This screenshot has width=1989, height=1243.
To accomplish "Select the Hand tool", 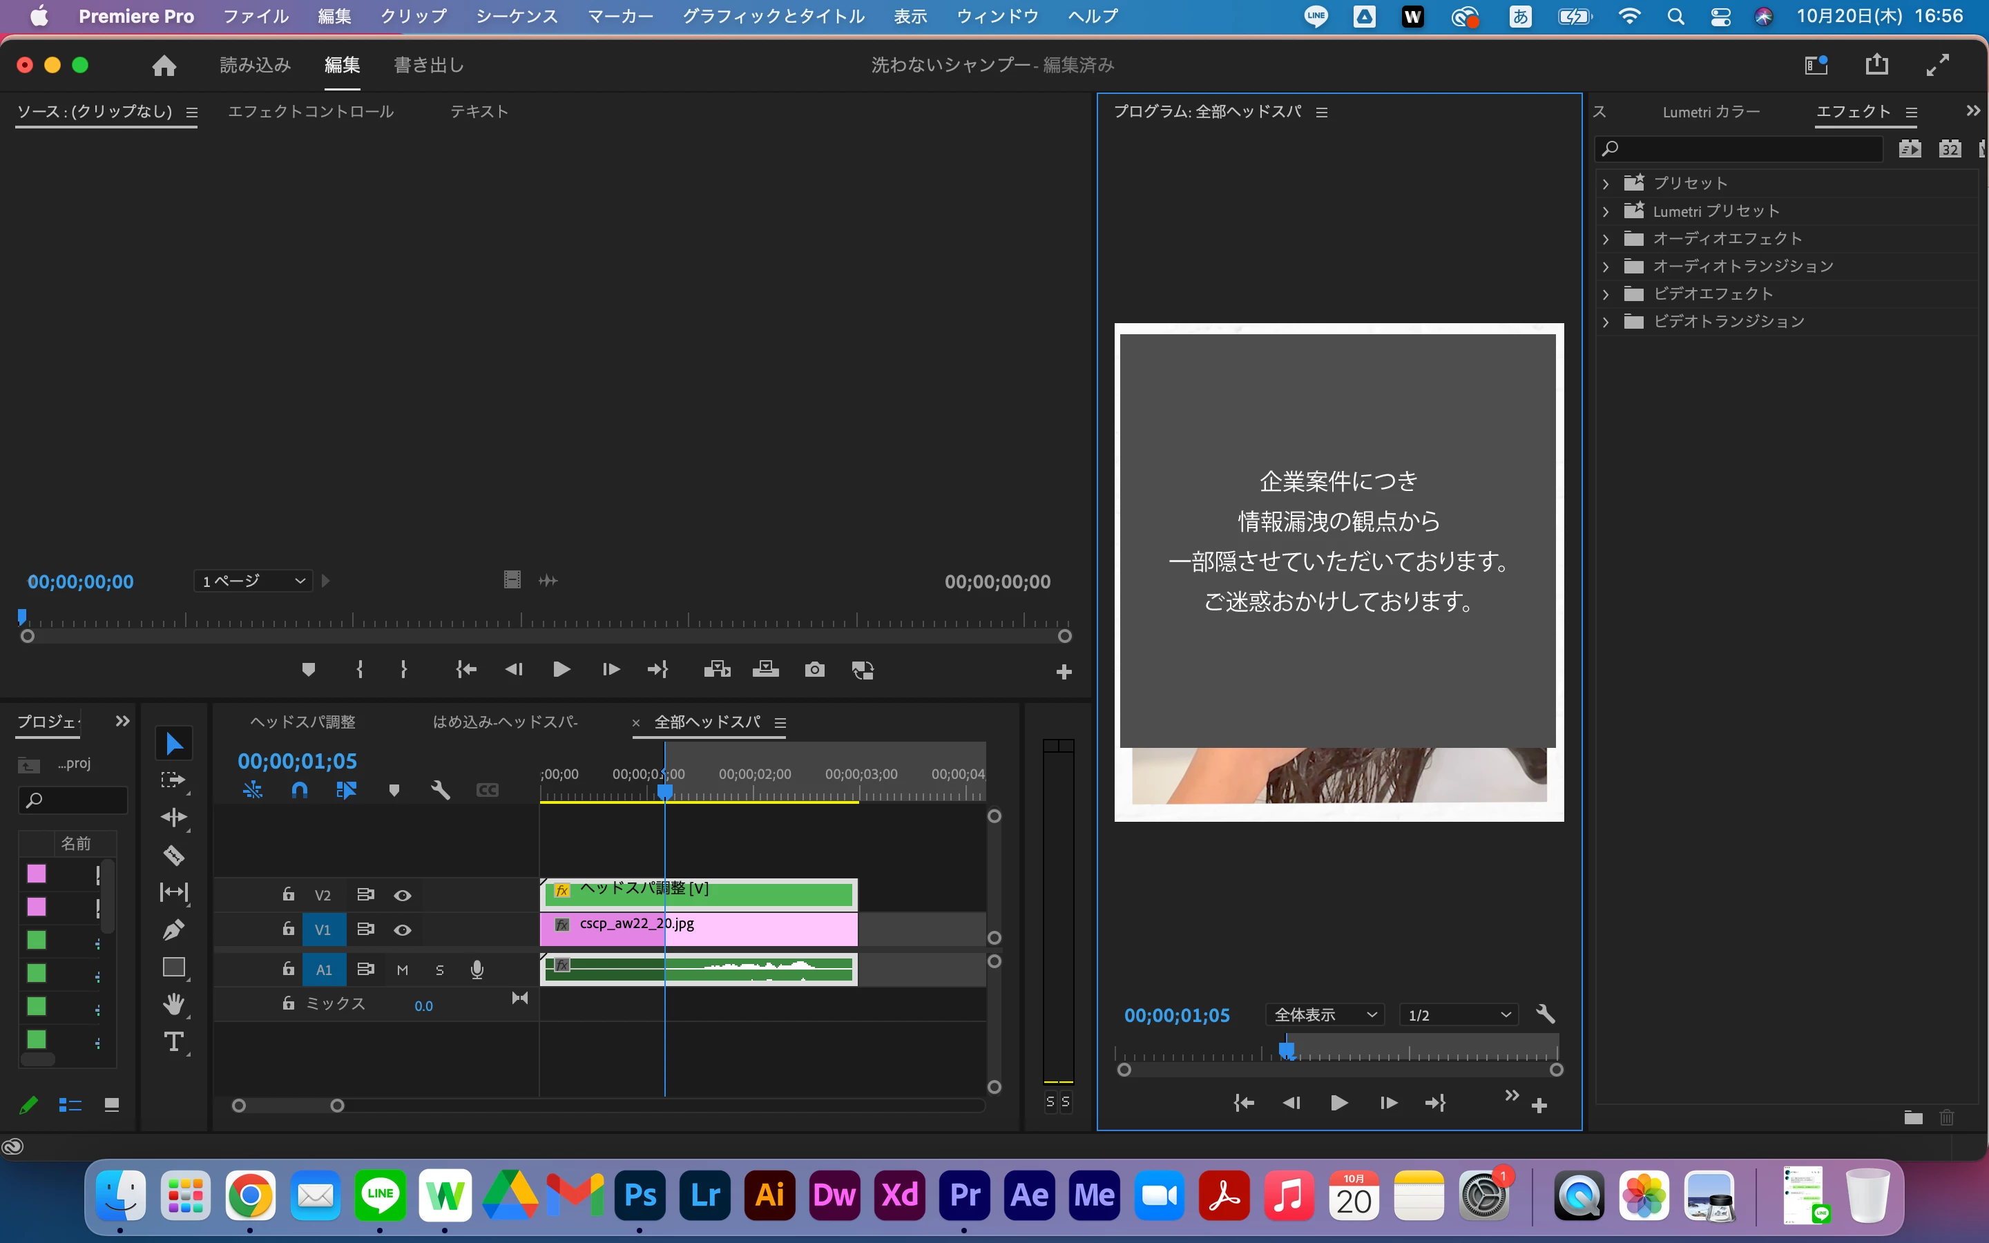I will [x=173, y=1004].
